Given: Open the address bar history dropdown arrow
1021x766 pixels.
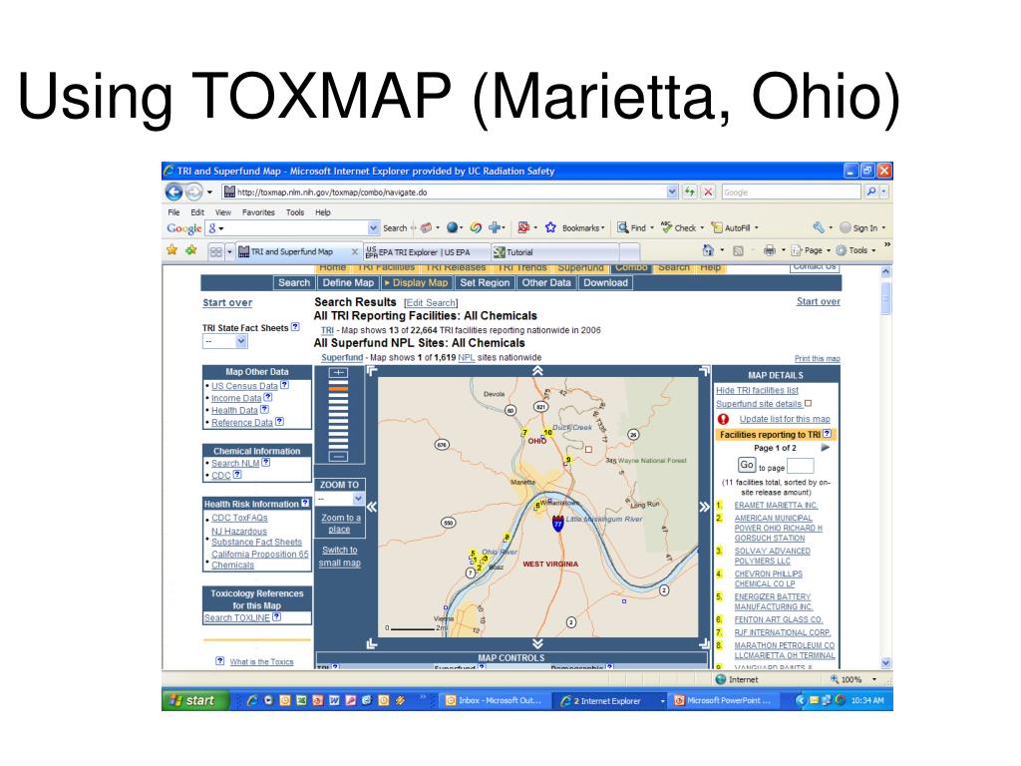Looking at the screenshot, I should point(672,191).
